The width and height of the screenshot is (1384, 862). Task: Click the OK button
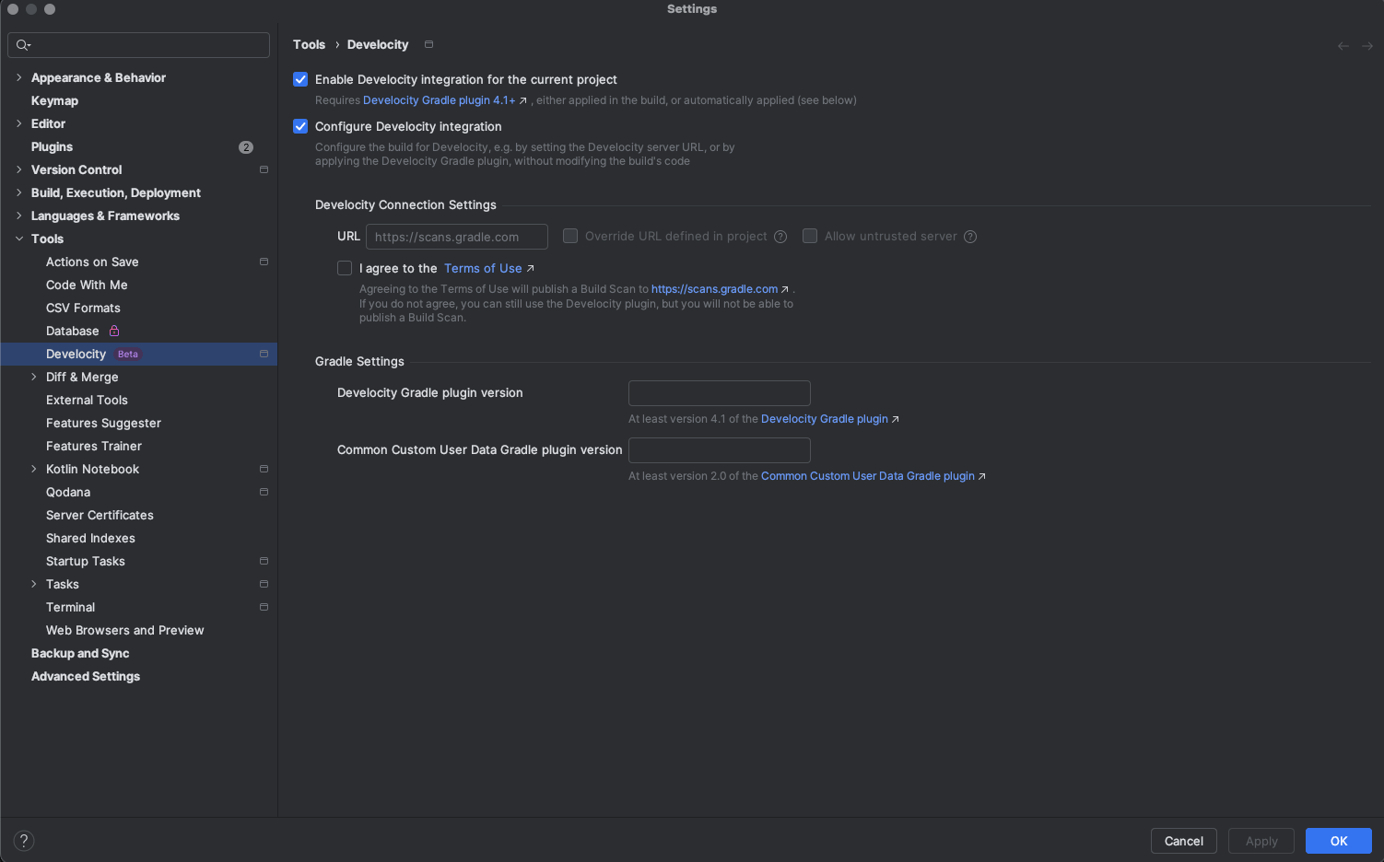[x=1338, y=841]
